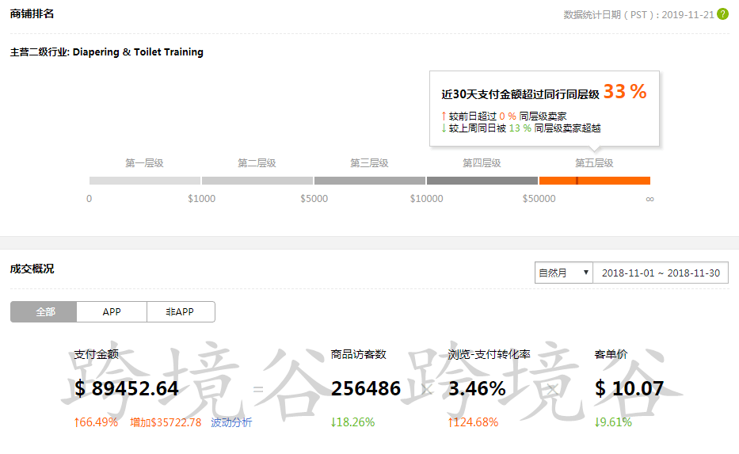Open the 波动分析 link

(231, 422)
